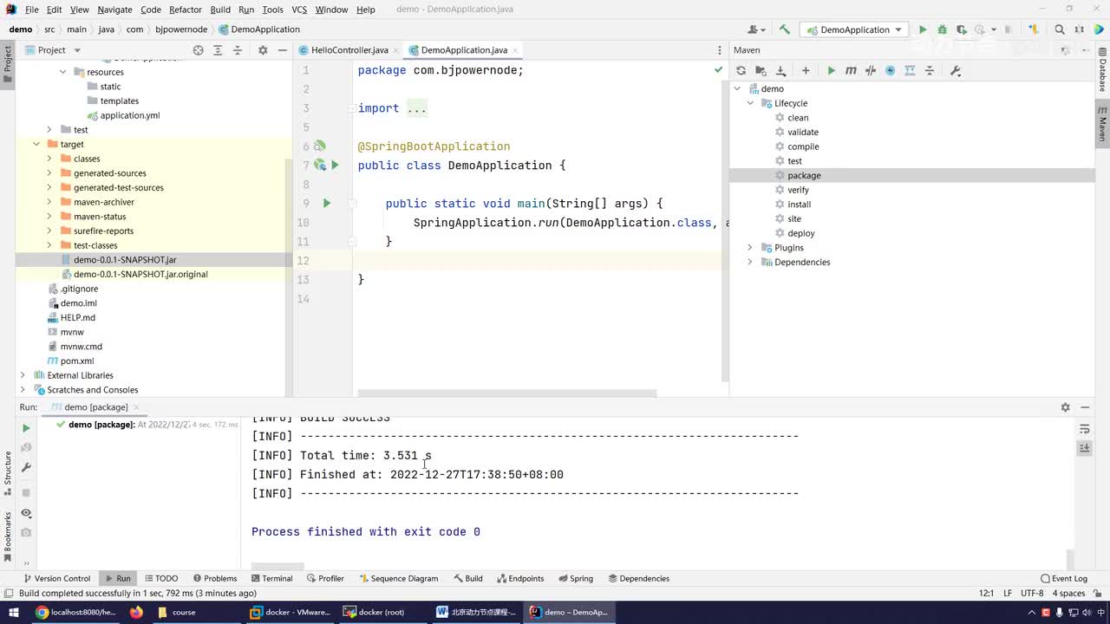The image size is (1110, 624).
Task: Open DemoApplication run configuration dropdown
Action: click(854, 29)
